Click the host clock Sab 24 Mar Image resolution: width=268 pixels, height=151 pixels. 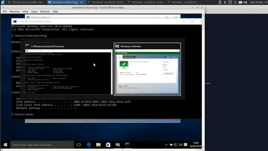pyautogui.click(x=259, y=2)
